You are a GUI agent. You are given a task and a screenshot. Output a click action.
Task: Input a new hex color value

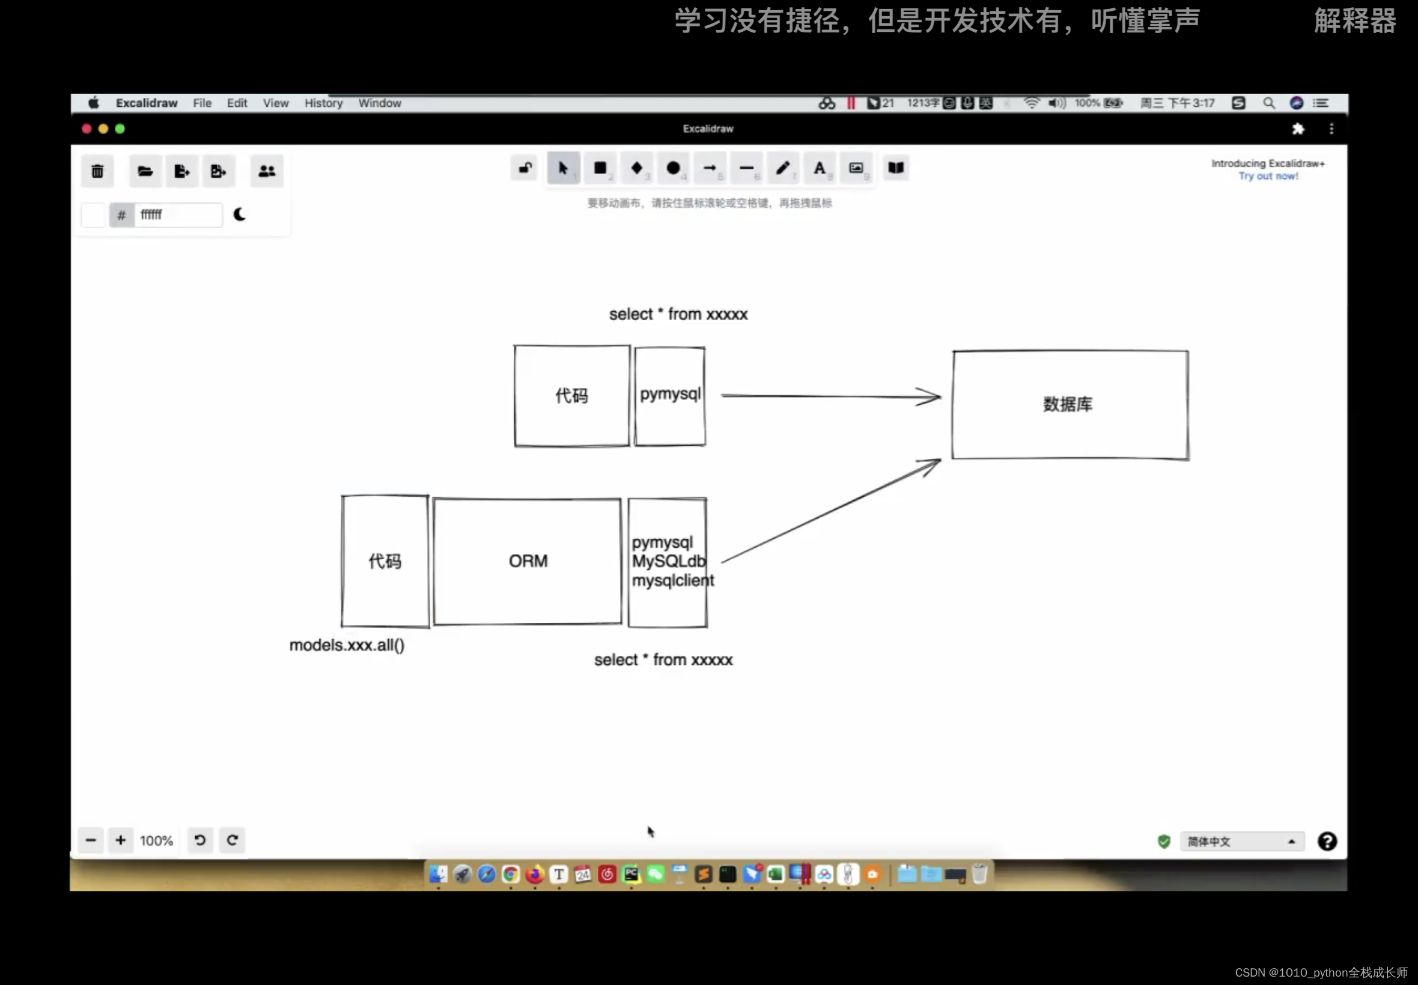pyautogui.click(x=175, y=214)
